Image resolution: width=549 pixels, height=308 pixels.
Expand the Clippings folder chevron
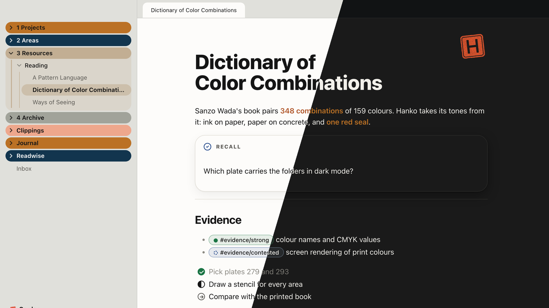pos(11,130)
